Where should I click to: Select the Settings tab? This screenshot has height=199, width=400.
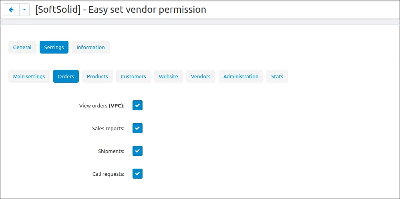click(x=54, y=47)
